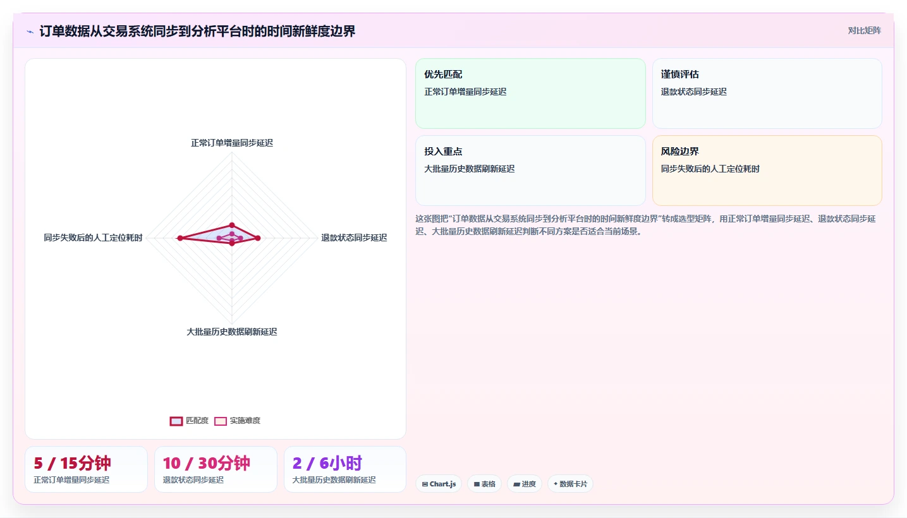Click the page title 订单数据从交易系统同步
This screenshot has width=907, height=518.
click(x=197, y=31)
